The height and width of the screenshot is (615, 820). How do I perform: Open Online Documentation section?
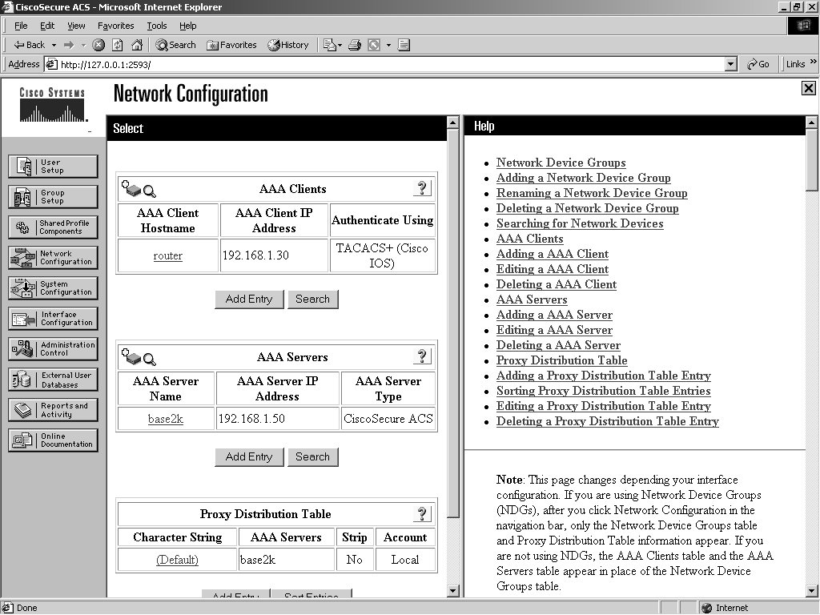53,440
